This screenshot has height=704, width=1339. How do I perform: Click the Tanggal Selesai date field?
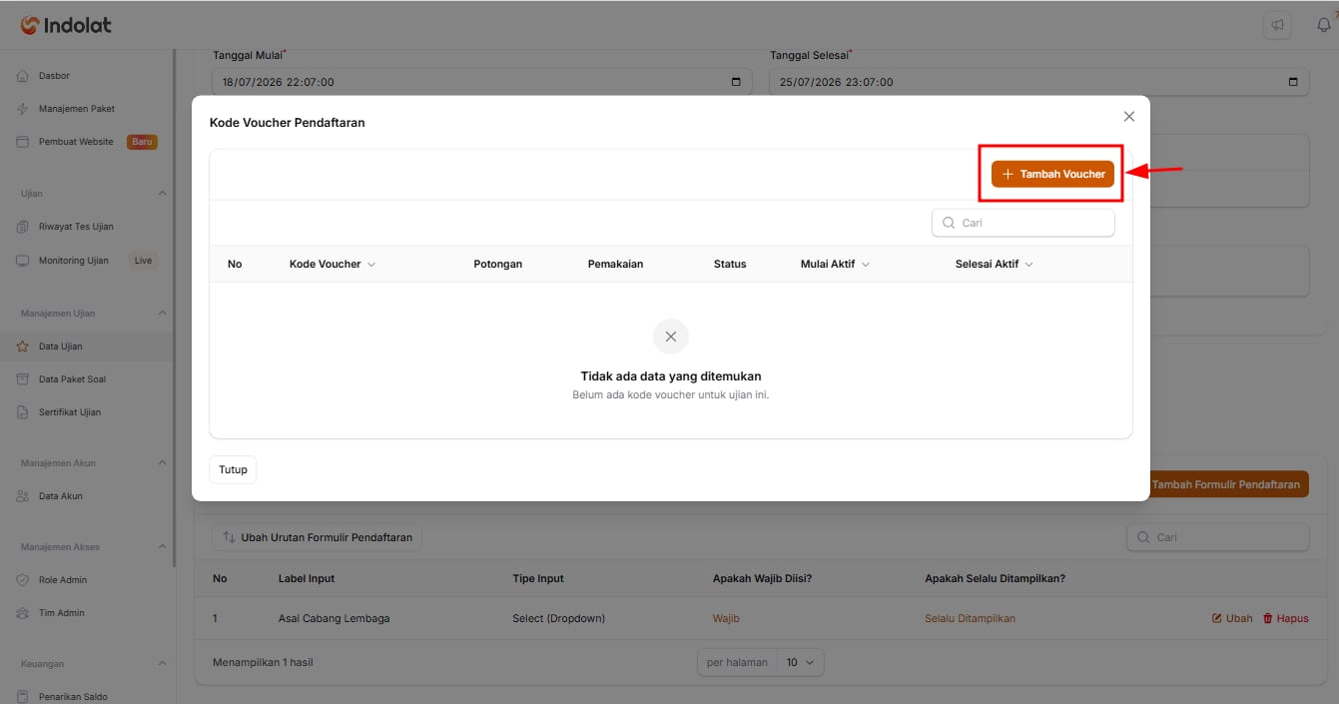click(1038, 82)
